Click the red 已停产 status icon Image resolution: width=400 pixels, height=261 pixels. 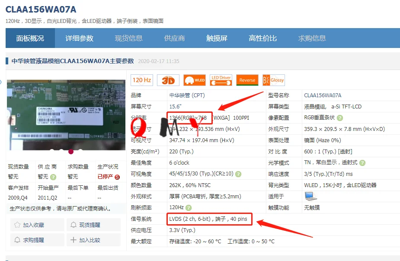(x=117, y=177)
